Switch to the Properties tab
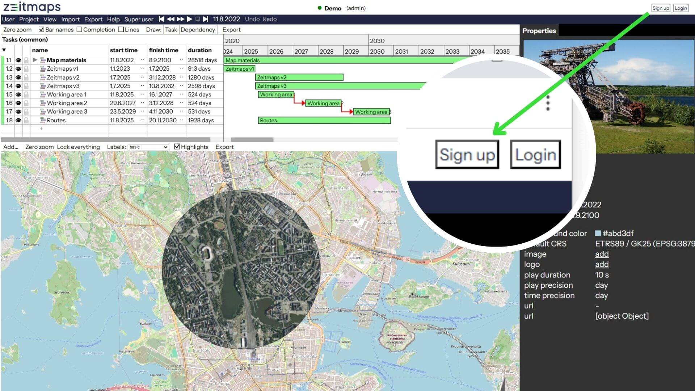The width and height of the screenshot is (695, 391). [x=539, y=31]
